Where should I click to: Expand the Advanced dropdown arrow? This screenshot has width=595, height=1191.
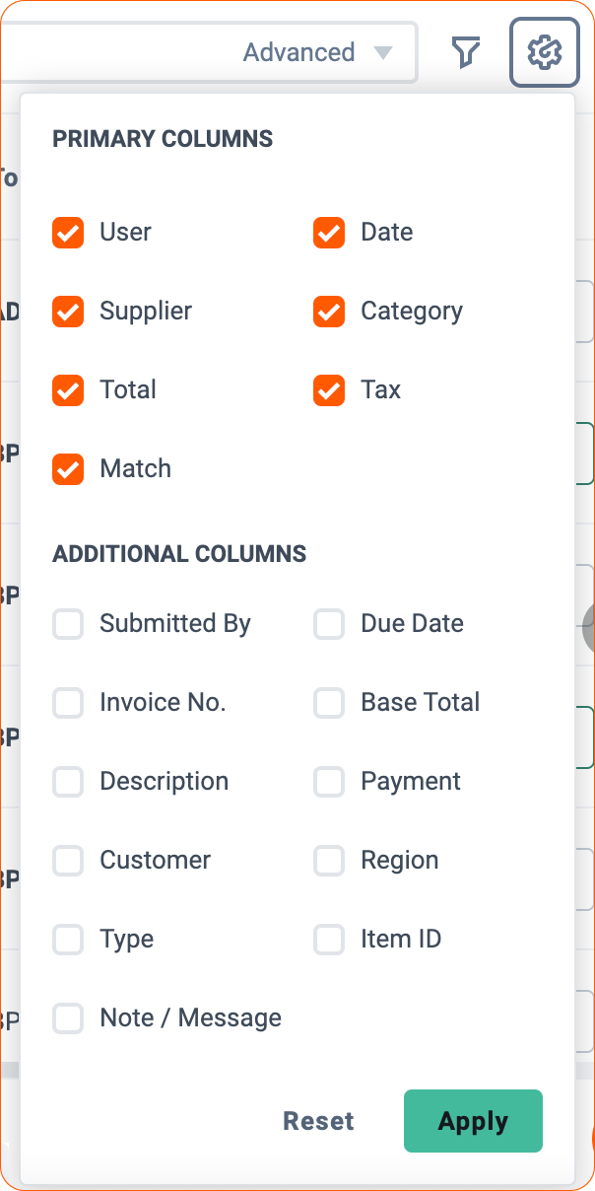click(383, 52)
